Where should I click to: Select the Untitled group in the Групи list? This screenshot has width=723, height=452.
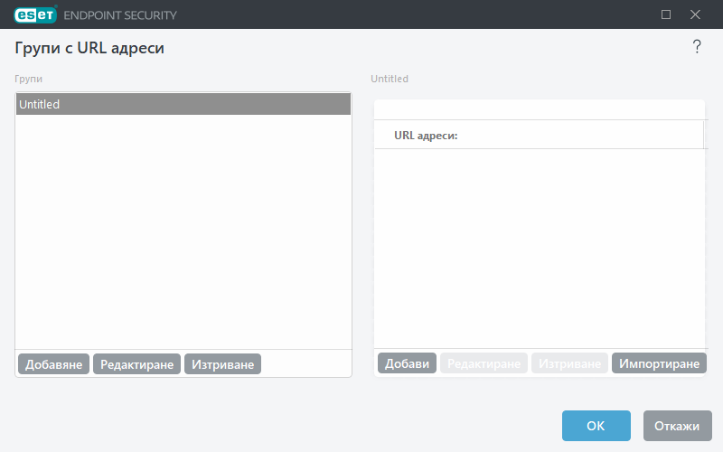[183, 104]
